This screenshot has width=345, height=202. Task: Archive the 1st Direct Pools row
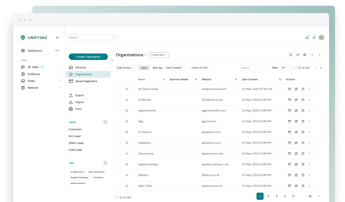pos(290,89)
